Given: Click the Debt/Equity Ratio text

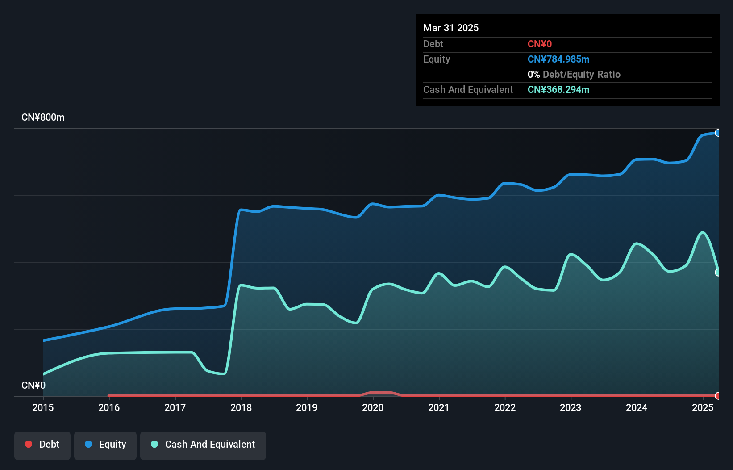Looking at the screenshot, I should click(x=582, y=75).
